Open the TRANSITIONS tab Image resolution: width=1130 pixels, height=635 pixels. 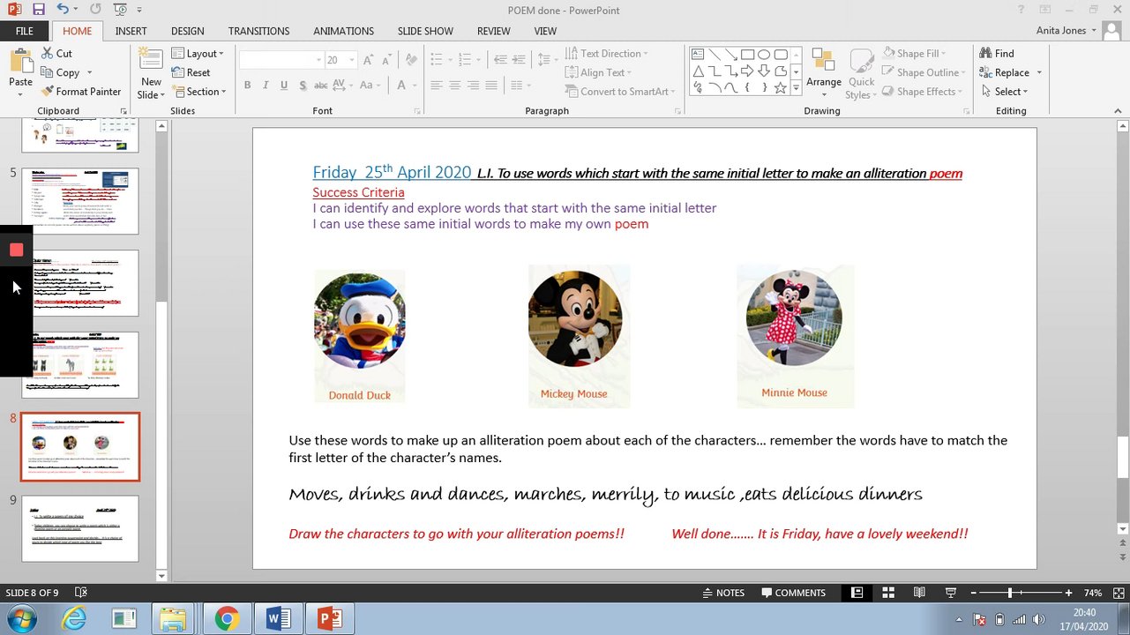coord(258,31)
